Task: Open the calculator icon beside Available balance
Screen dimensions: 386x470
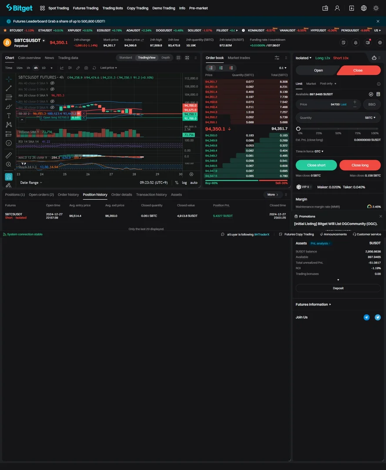Action: [378, 94]
